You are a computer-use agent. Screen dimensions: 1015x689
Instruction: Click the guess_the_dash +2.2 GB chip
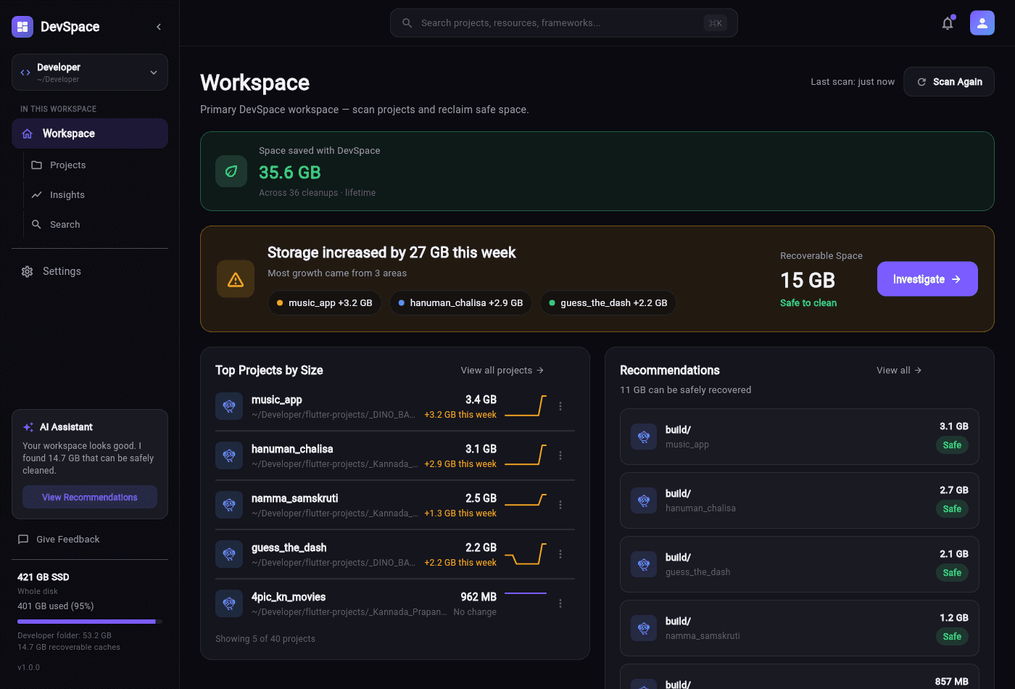[608, 303]
